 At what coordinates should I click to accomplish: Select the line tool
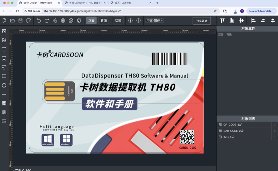(4, 94)
